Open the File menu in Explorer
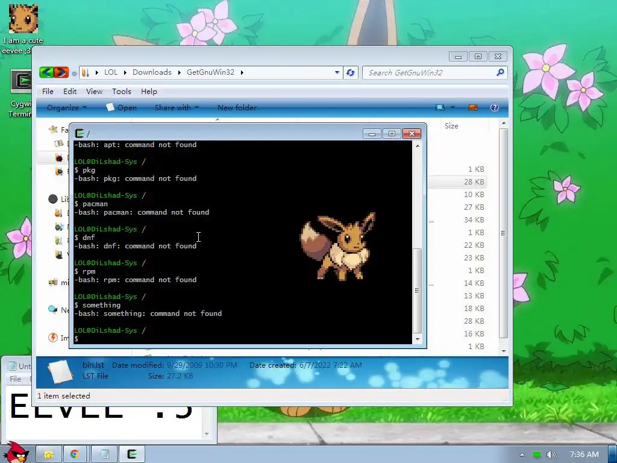 (x=48, y=92)
